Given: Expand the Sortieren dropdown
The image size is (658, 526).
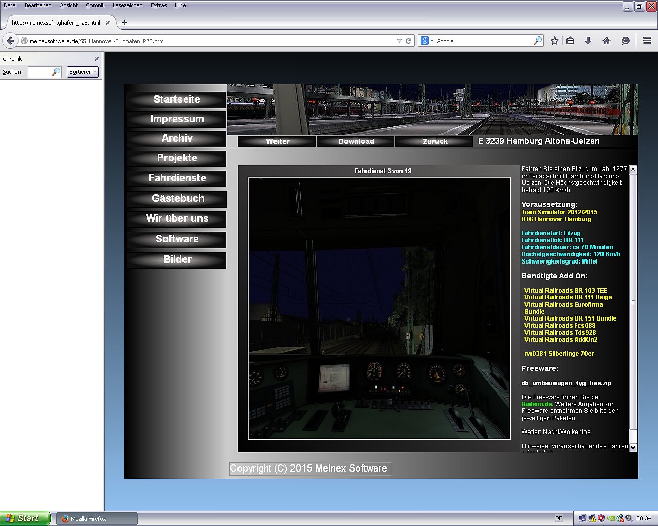Looking at the screenshot, I should coord(82,72).
